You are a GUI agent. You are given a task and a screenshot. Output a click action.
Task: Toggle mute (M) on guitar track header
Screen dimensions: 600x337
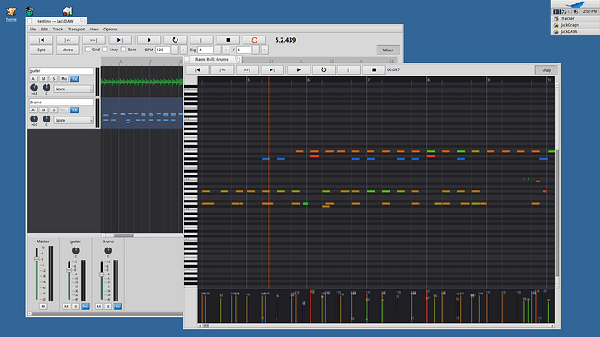[43, 79]
